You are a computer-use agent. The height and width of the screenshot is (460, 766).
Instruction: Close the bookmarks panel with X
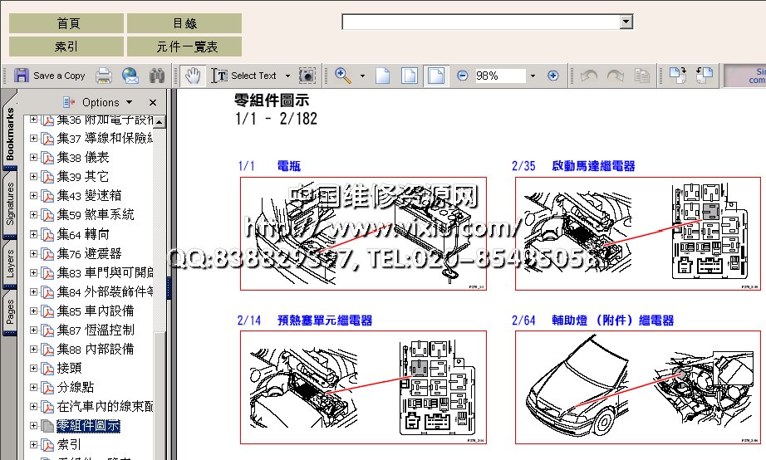(x=152, y=102)
